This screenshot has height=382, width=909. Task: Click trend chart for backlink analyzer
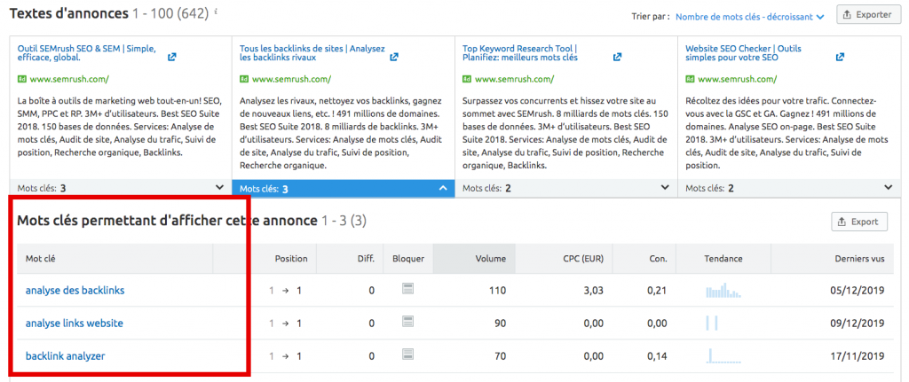coord(723,356)
